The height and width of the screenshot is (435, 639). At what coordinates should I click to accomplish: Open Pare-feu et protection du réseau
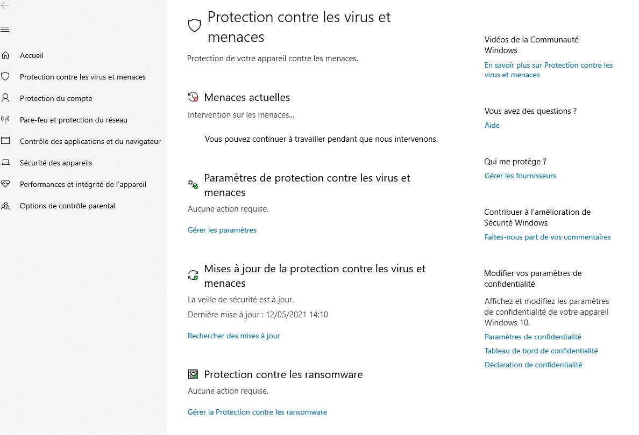(x=74, y=120)
